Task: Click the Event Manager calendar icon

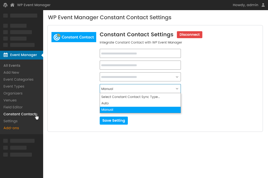Action: point(5,55)
